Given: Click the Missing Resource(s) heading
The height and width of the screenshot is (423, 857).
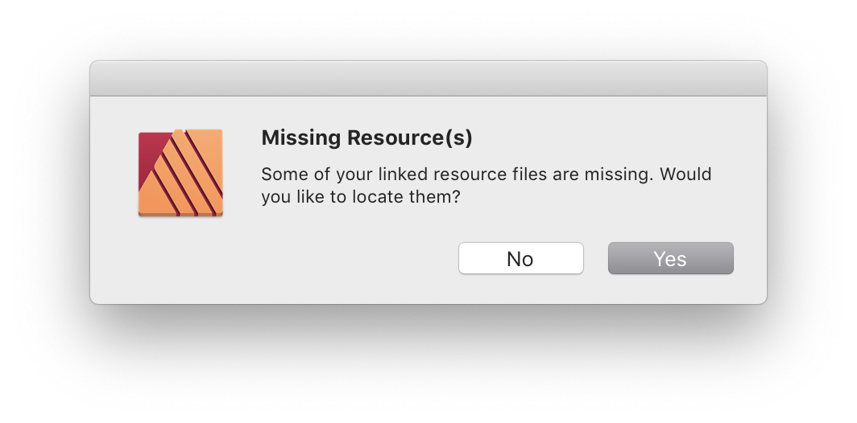Looking at the screenshot, I should [366, 138].
